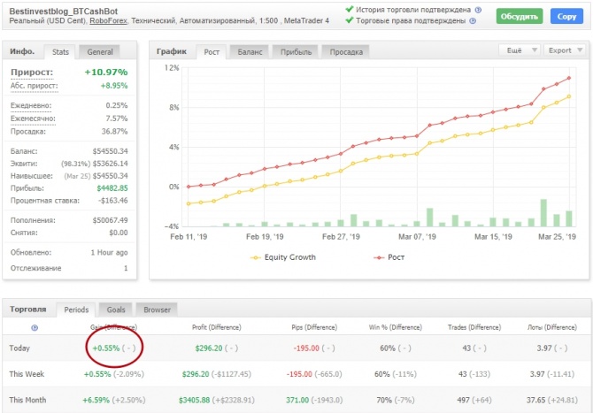Click the blue Copy button

point(566,16)
